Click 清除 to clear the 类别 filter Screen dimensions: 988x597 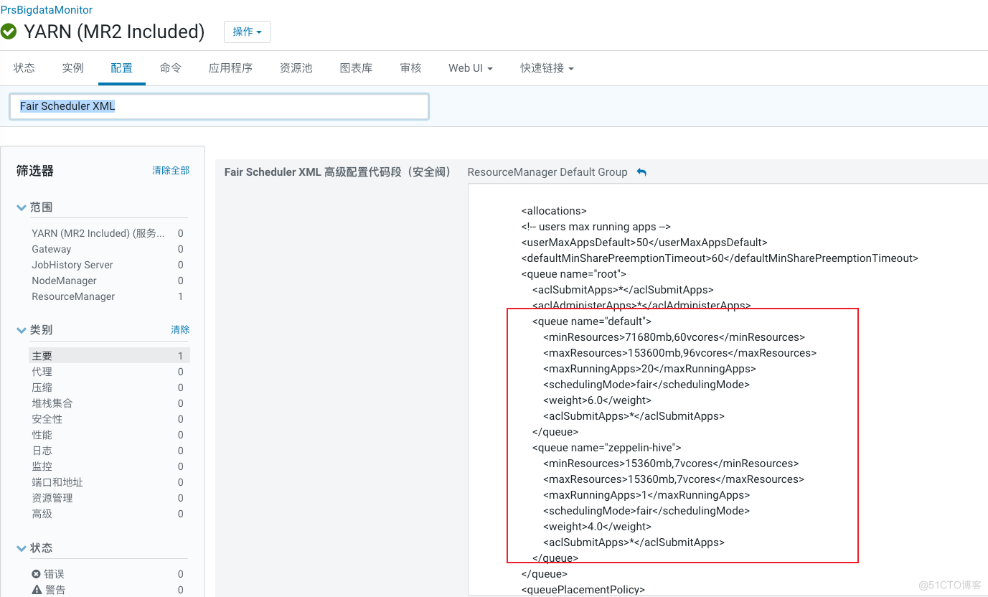180,329
